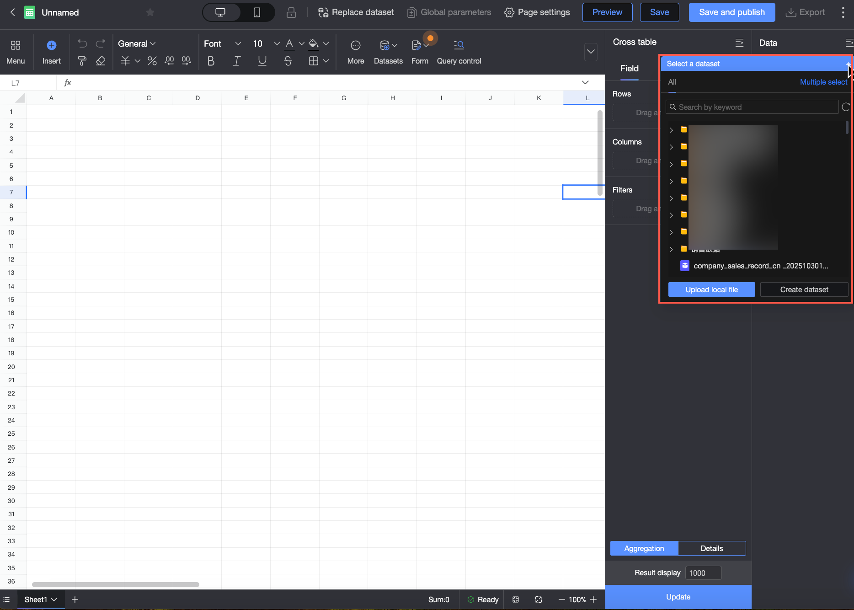
Task: Click the Multiple select link
Action: coord(823,82)
